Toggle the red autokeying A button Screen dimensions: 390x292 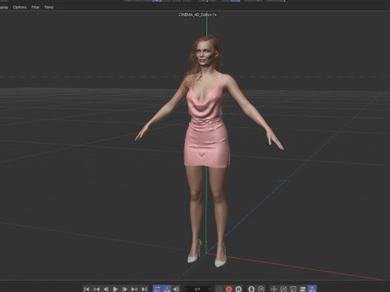pos(229,289)
